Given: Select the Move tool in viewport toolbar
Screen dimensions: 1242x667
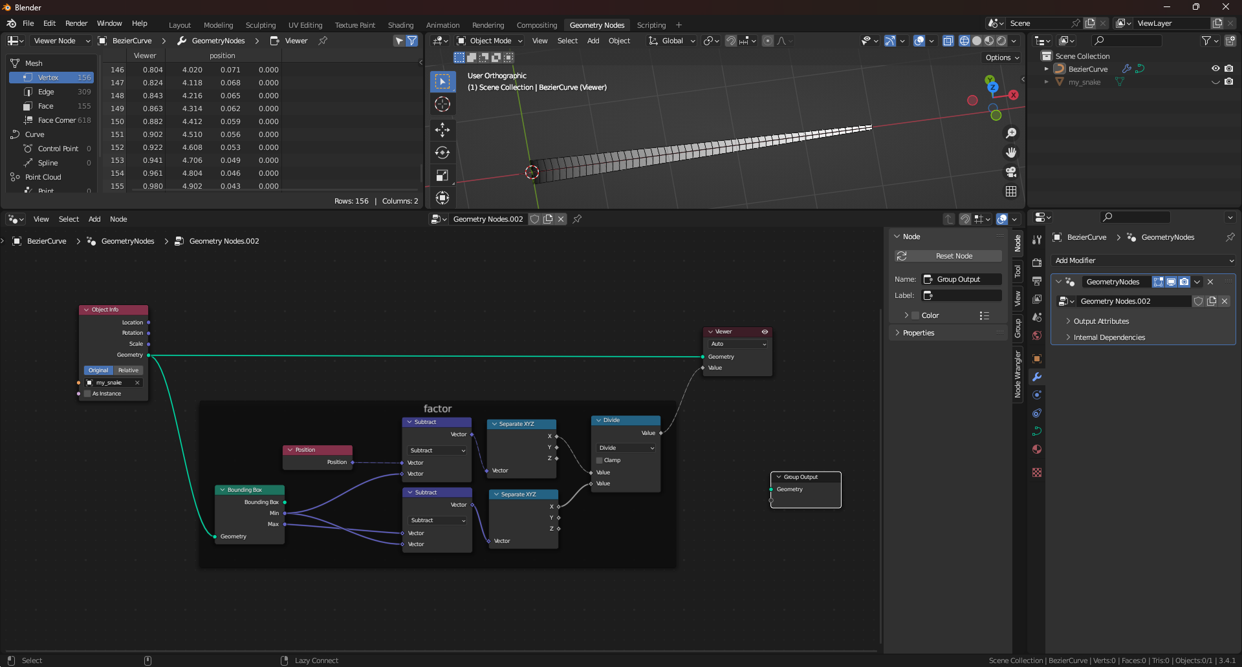Looking at the screenshot, I should 442,130.
